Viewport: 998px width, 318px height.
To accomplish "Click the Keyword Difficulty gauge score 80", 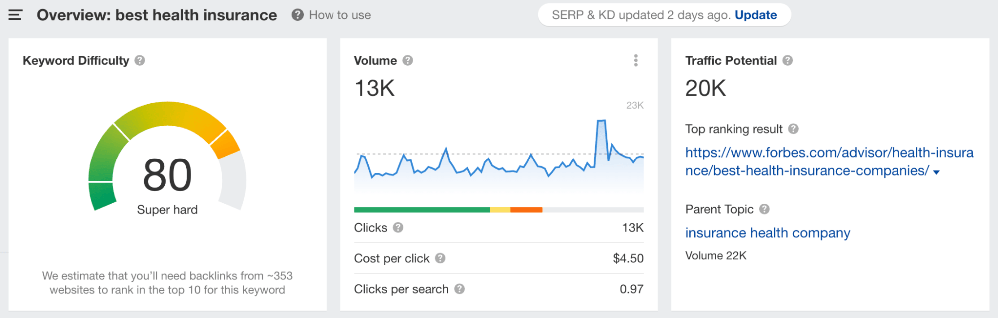I will point(167,175).
